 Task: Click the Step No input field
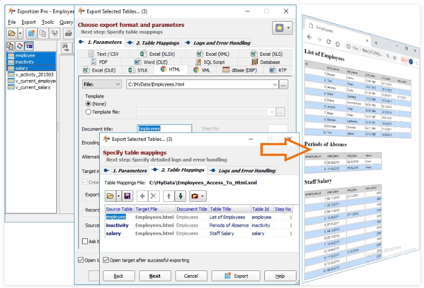[x=278, y=129]
